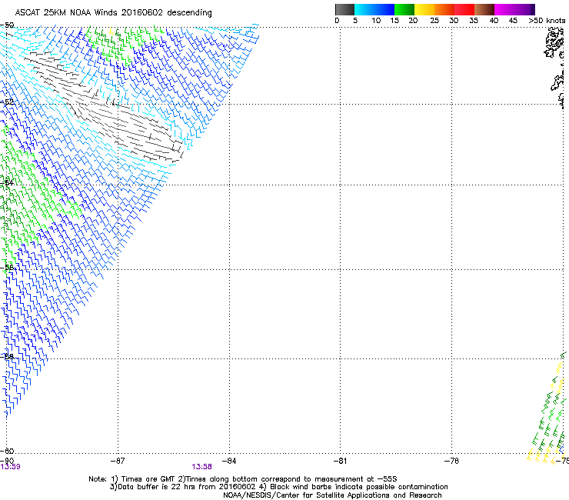This screenshot has width=569, height=500.
Task: Click the magenta 40-45 knots color swatch
Action: pyautogui.click(x=504, y=9)
